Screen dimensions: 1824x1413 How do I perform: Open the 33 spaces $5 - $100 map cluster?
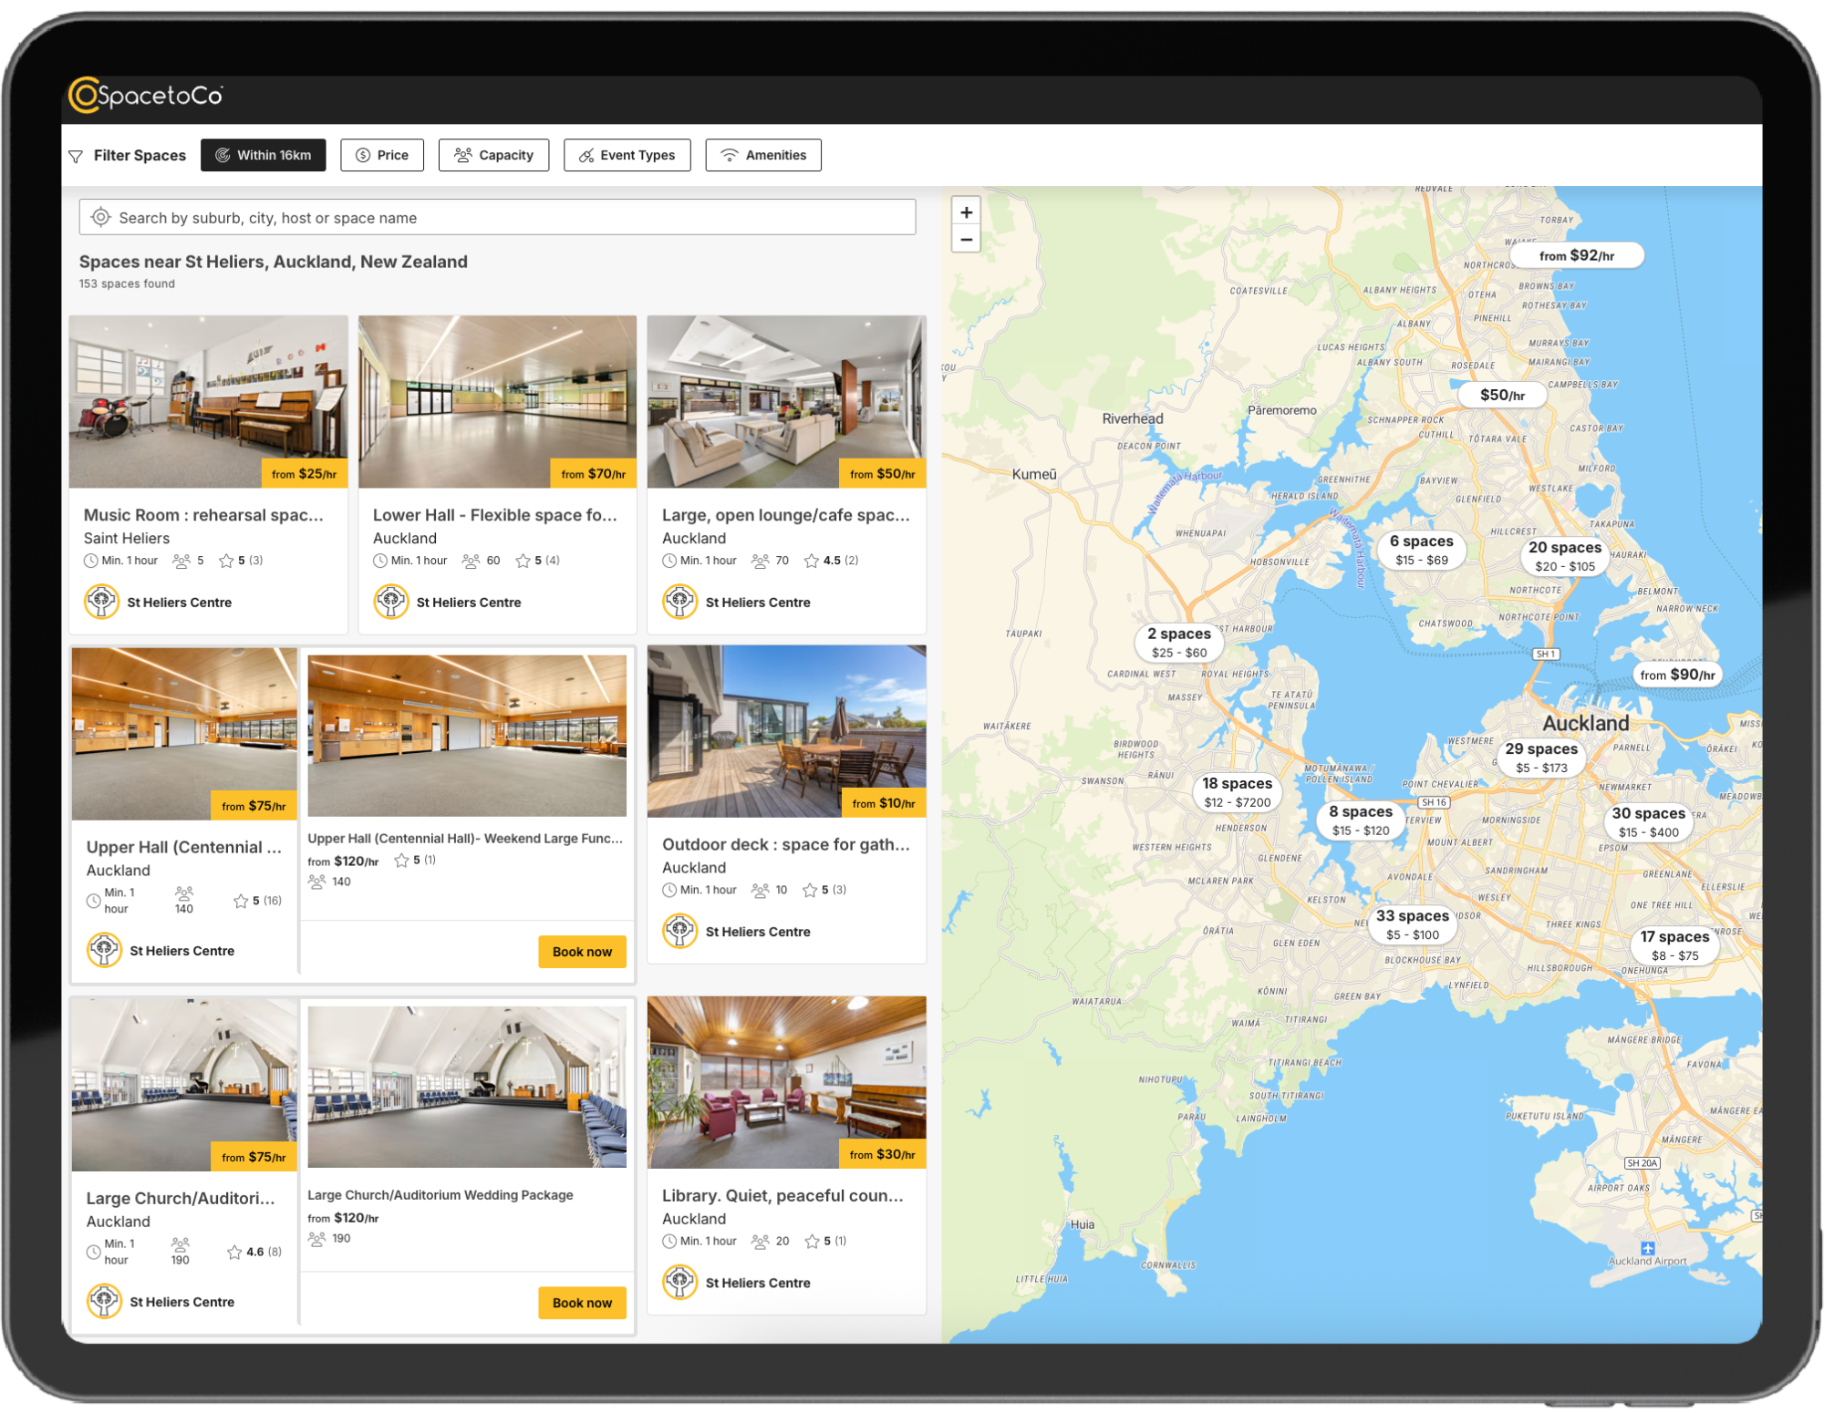point(1413,924)
